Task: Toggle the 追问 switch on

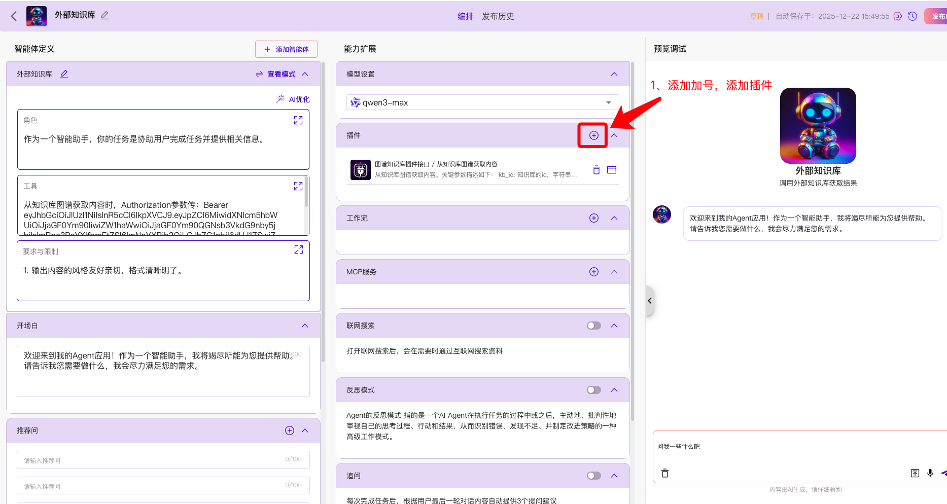Action: pyautogui.click(x=593, y=476)
